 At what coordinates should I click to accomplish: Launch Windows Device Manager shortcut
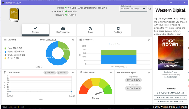click(x=170, y=102)
